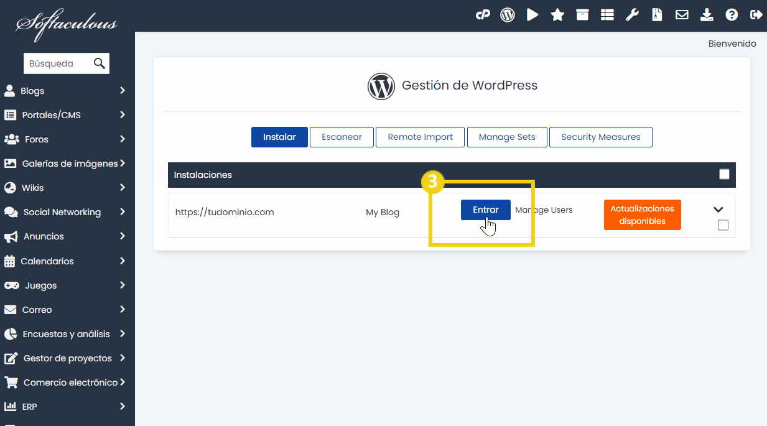Expand the Portales/CMS category arrow
The width and height of the screenshot is (767, 426).
[123, 114]
